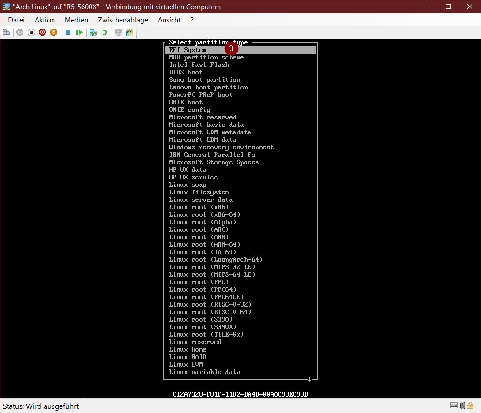Screen dimensions: 481x413
Task: Open the Zwischenablage menu
Action: [123, 20]
